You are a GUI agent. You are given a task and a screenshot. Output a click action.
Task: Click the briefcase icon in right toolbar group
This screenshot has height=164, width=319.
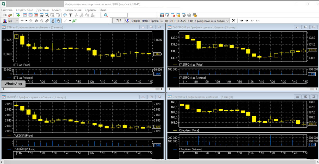pos(189,15)
